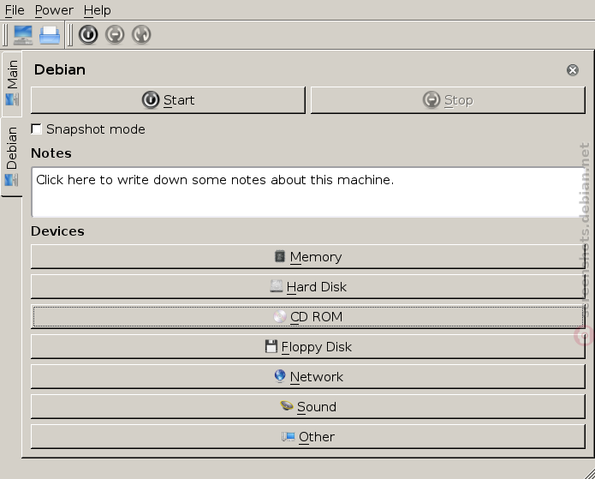The width and height of the screenshot is (595, 479).
Task: Switch to the Main side tab
Action: 12,84
